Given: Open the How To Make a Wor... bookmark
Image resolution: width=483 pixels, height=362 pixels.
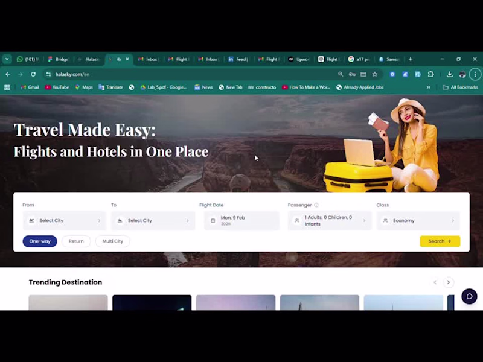Looking at the screenshot, I should pos(306,87).
